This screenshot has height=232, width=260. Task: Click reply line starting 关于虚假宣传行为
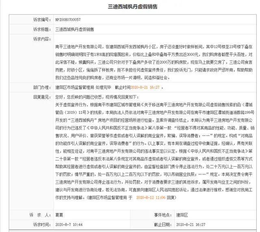(x=154, y=105)
